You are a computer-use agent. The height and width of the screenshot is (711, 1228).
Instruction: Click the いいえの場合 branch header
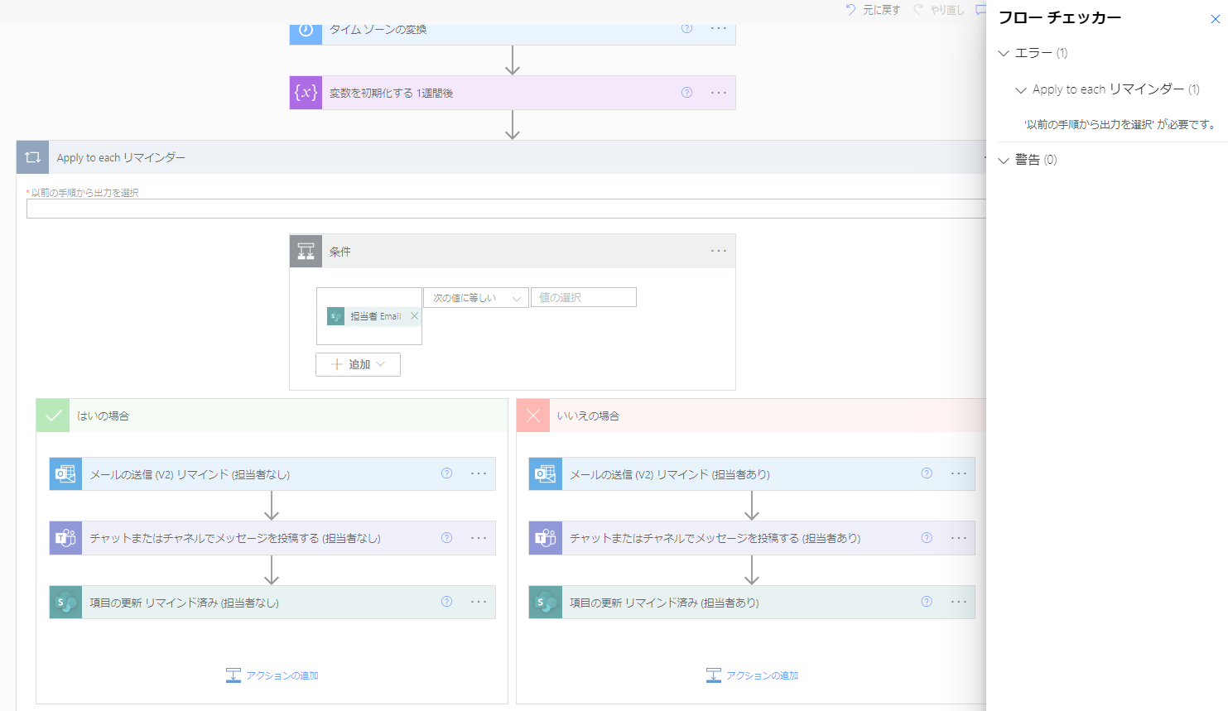[751, 416]
